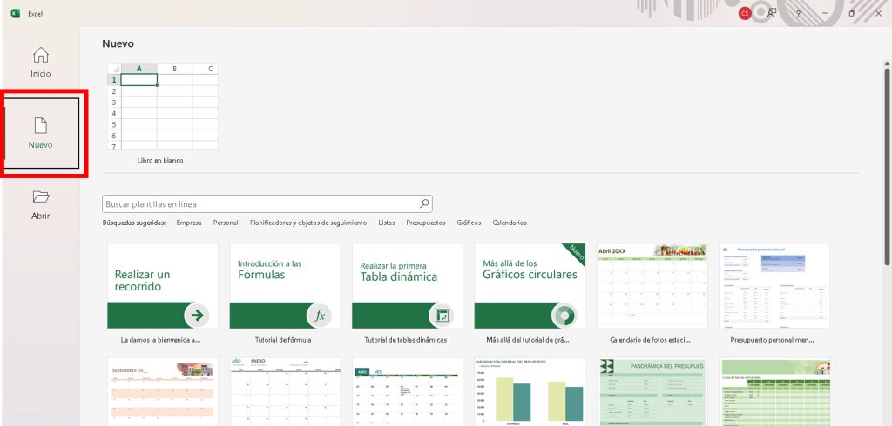Open Introducción a las Fórmulas tutorial
892x426 pixels.
[285, 286]
